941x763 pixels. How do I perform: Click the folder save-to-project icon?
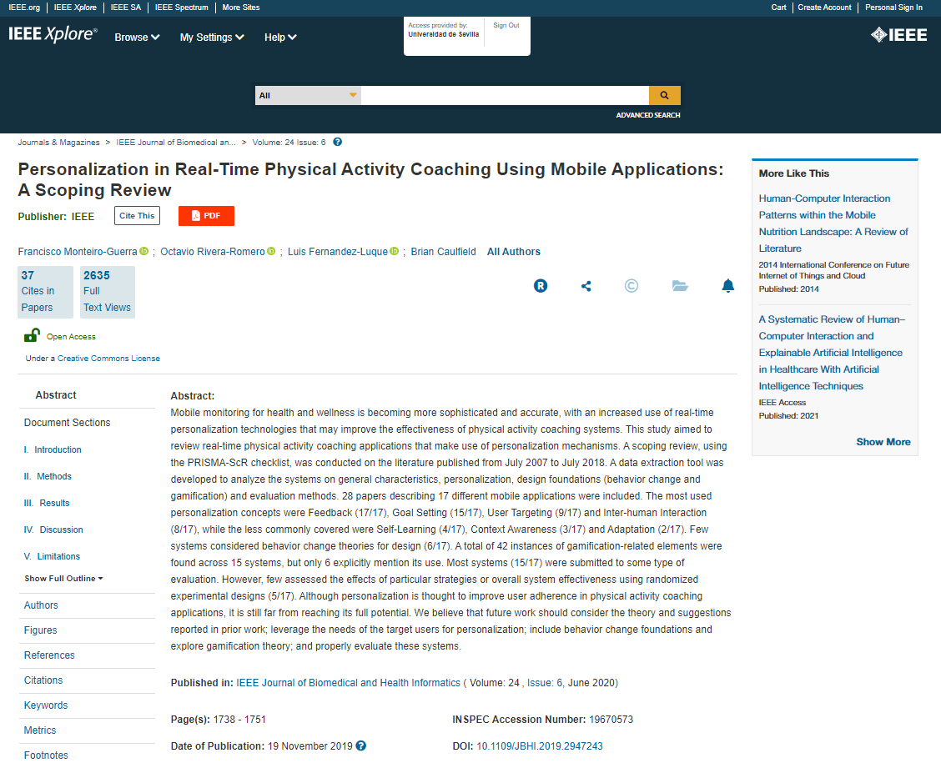(x=680, y=286)
